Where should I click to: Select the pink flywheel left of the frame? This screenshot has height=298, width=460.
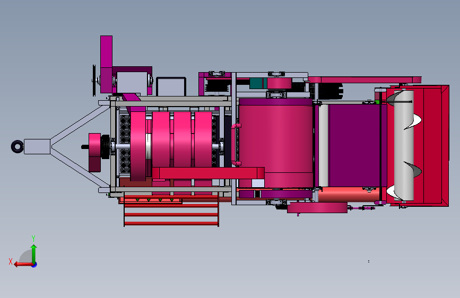pos(95,153)
